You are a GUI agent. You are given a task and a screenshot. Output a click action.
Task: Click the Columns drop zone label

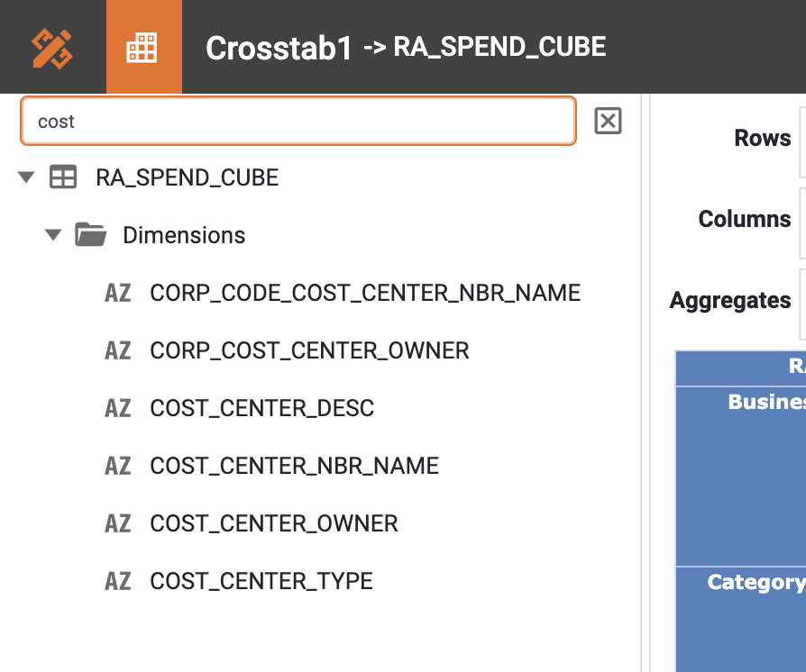pyautogui.click(x=744, y=219)
